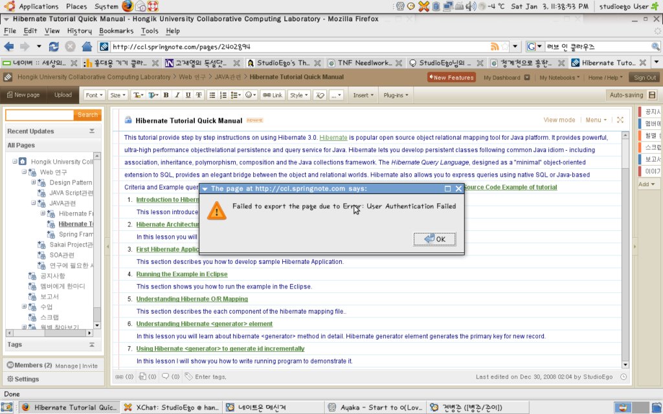Open the New Features button

pos(451,78)
